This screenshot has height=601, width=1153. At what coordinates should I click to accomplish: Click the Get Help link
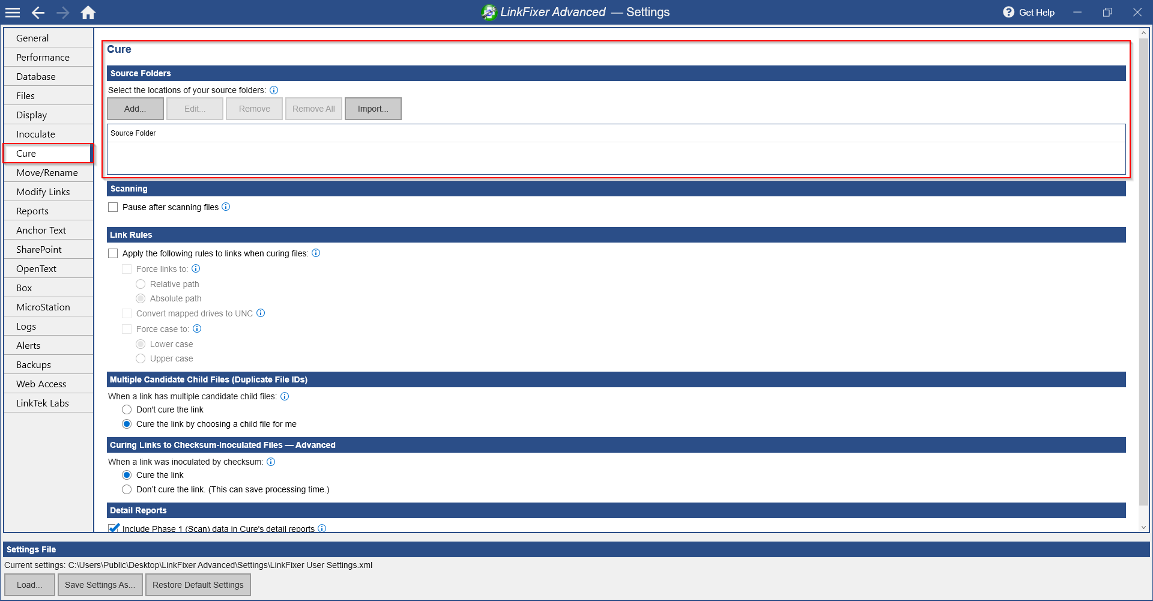1036,12
